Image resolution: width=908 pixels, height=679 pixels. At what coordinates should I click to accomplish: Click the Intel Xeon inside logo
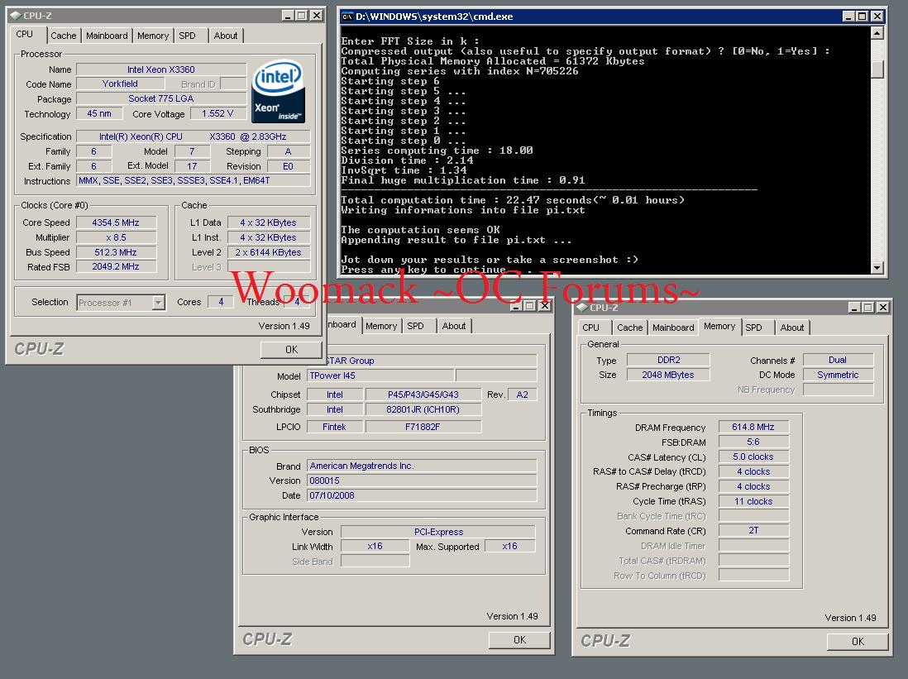(279, 91)
